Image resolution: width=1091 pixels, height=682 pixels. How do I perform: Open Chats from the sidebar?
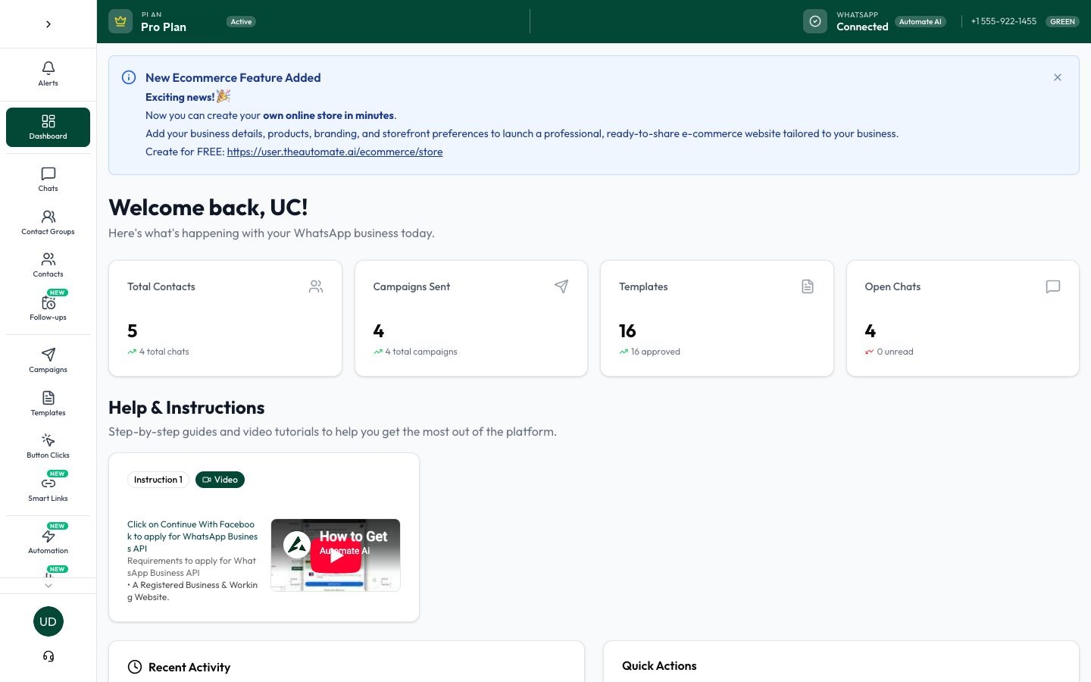(x=48, y=180)
